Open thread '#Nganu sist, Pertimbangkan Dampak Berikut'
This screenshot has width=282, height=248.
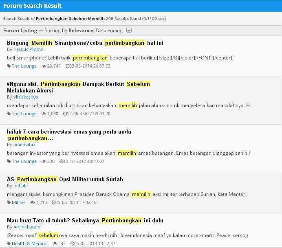78,87
